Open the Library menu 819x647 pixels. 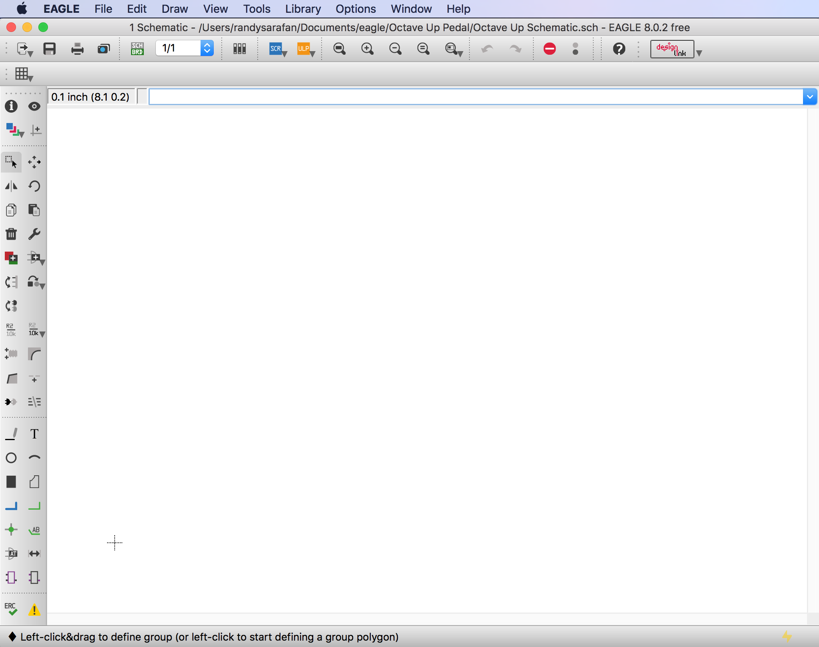(x=302, y=9)
